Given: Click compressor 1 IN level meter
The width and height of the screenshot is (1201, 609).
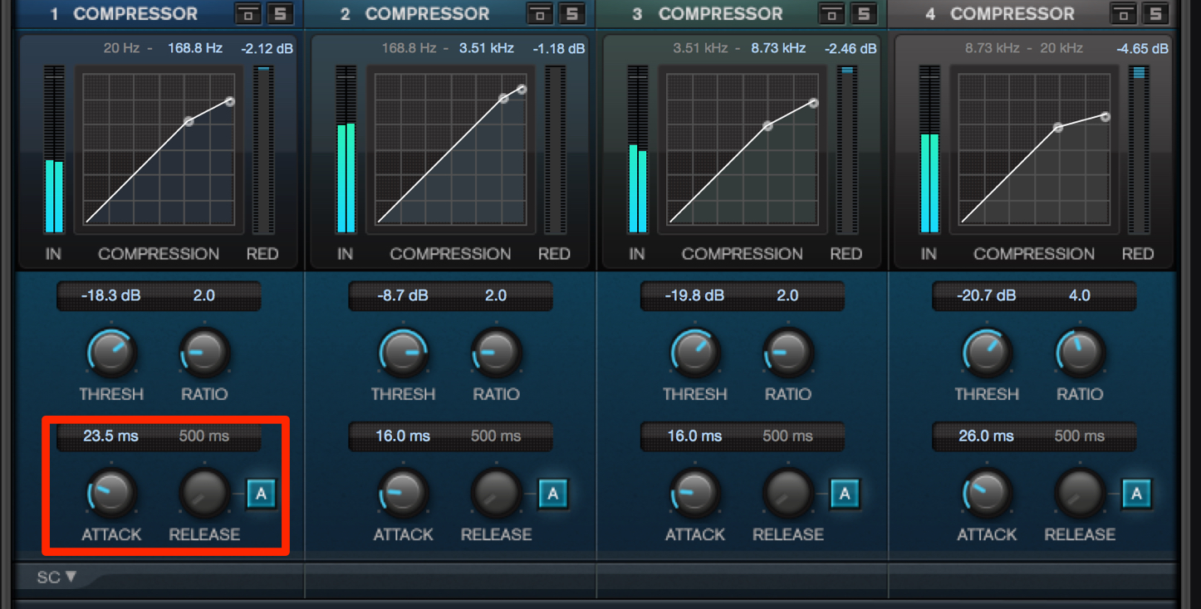Looking at the screenshot, I should coord(54,149).
